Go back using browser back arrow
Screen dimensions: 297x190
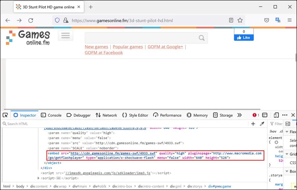pos(8,20)
